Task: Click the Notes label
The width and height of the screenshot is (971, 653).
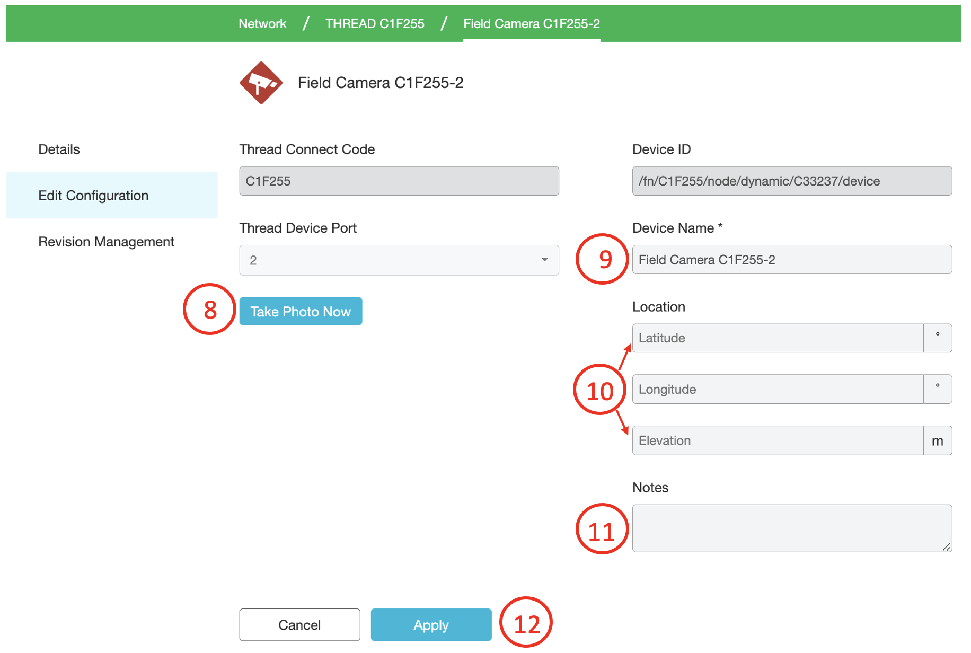Action: tap(650, 488)
